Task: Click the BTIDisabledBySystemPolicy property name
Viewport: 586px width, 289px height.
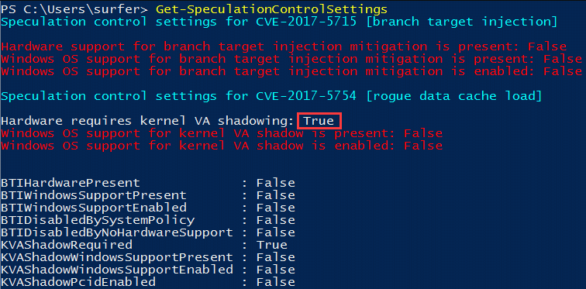Action: click(98, 220)
